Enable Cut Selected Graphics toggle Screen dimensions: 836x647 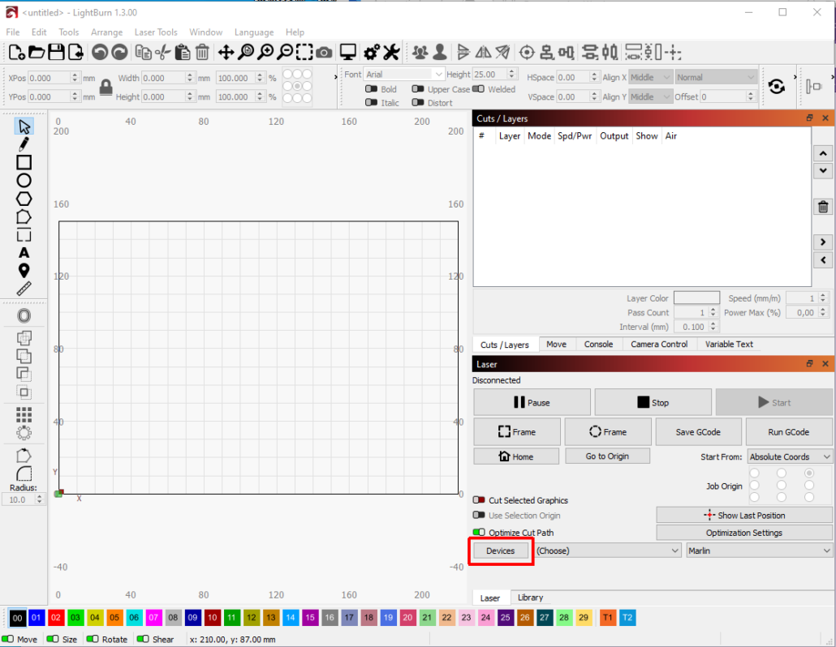coord(479,500)
